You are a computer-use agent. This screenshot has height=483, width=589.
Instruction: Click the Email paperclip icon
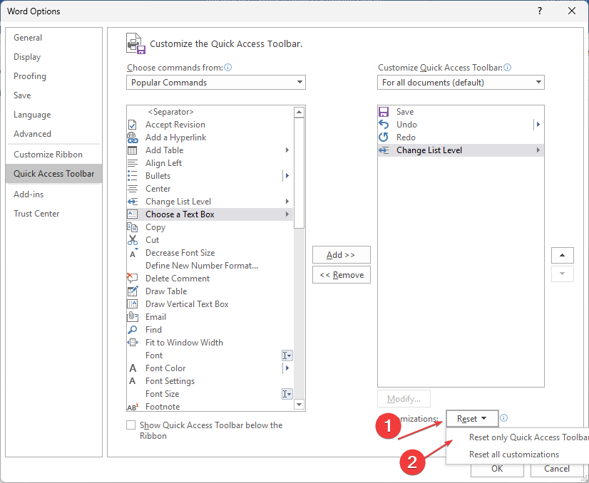coord(132,317)
